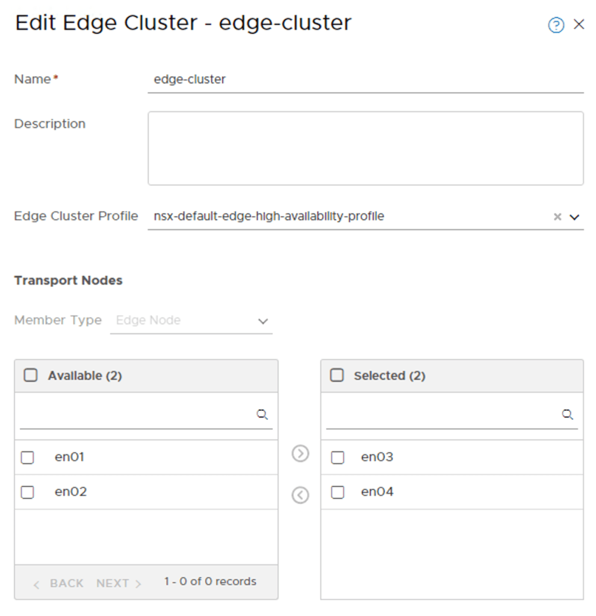Click the search magnifier in Available panel
The image size is (596, 616).
point(262,414)
